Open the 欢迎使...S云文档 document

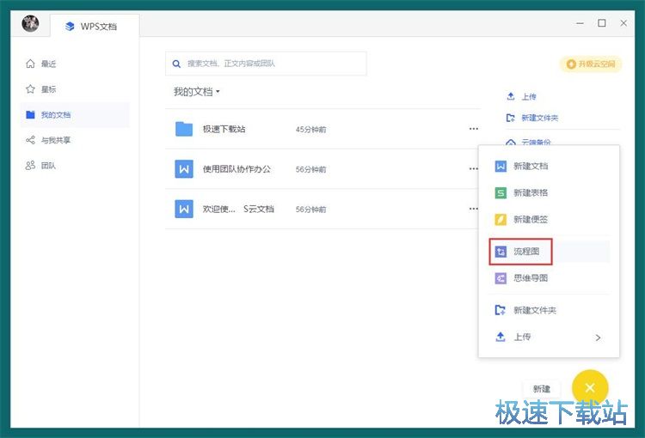tap(238, 209)
